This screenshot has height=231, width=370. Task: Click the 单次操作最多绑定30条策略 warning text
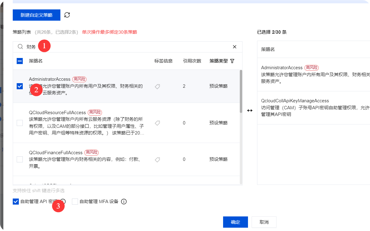point(110,32)
